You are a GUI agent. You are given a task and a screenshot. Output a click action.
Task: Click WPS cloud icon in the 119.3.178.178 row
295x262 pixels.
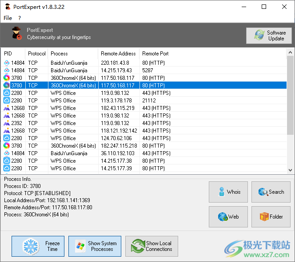pos(7,100)
